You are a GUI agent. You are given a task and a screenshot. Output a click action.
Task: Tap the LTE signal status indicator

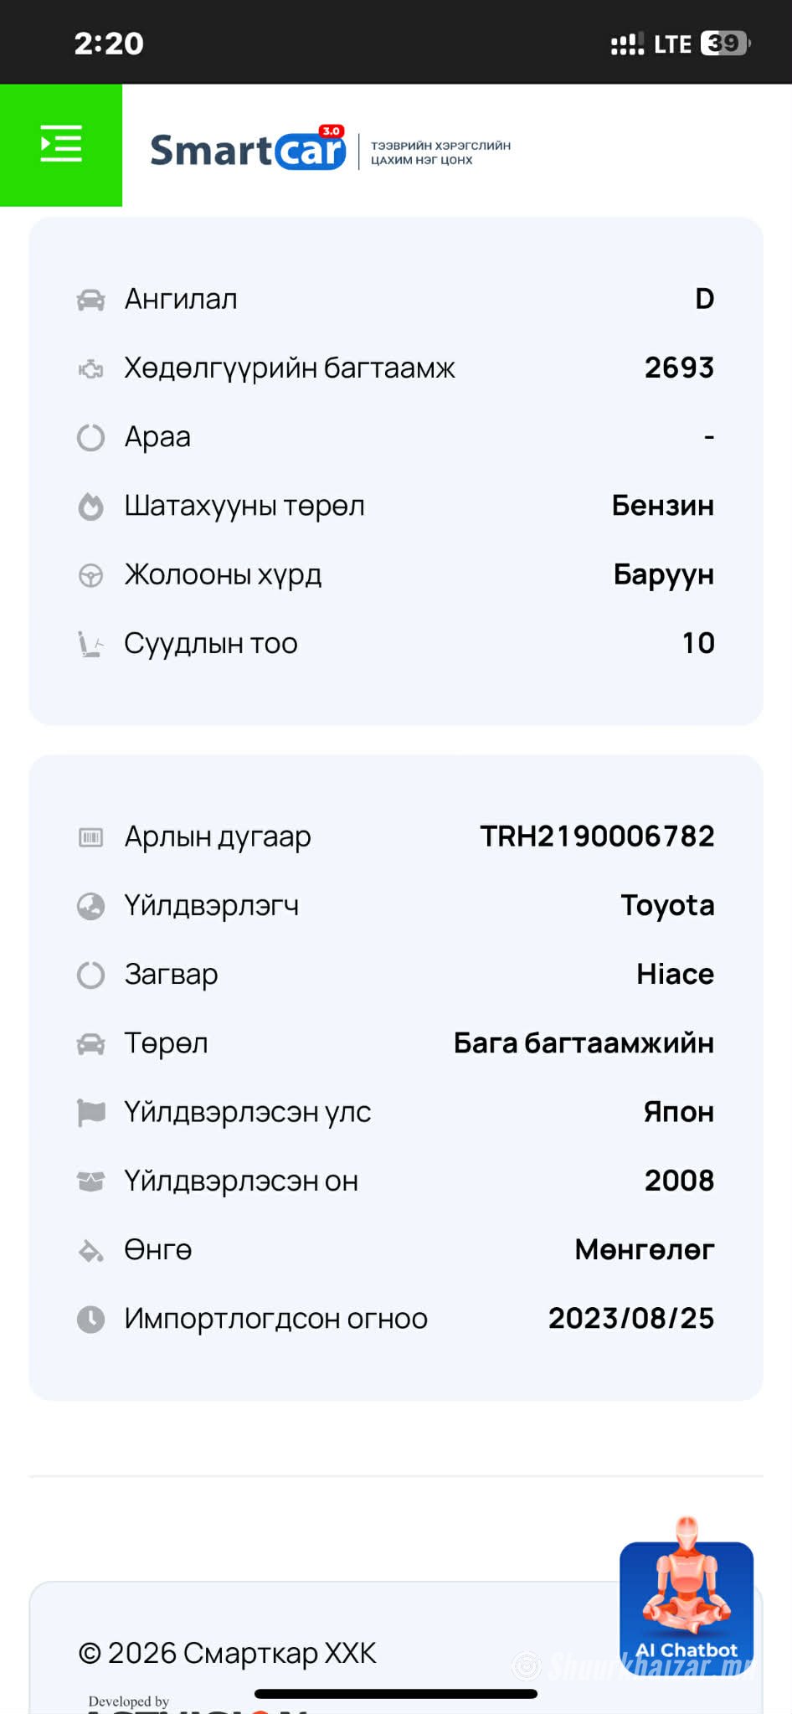point(672,44)
